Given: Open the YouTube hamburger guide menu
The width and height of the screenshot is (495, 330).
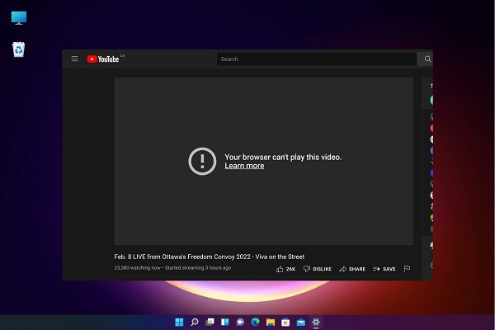Looking at the screenshot, I should click(x=74, y=59).
